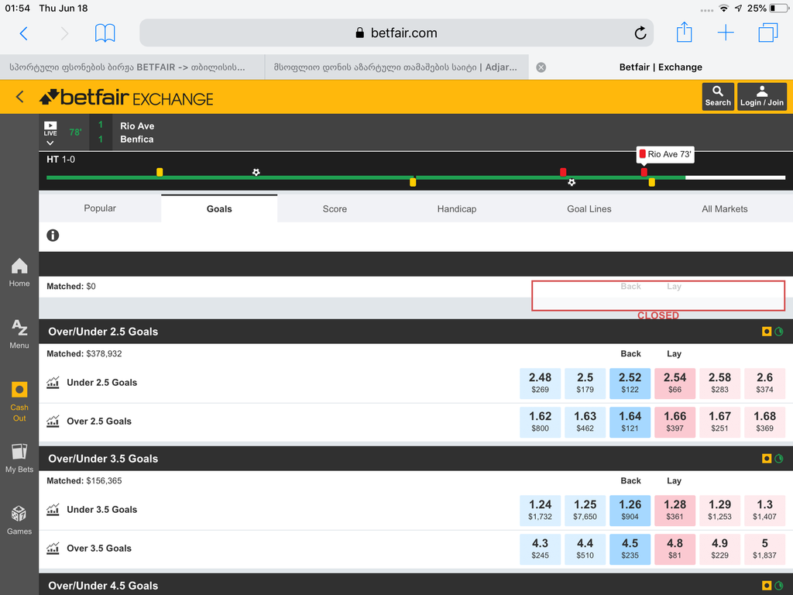Viewport: 793px width, 595px height.
Task: Click cash out icon on Over/Under 3.5 header
Action: coord(767,459)
